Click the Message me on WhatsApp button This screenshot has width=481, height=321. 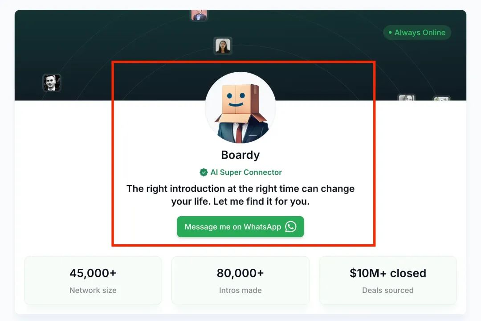240,226
